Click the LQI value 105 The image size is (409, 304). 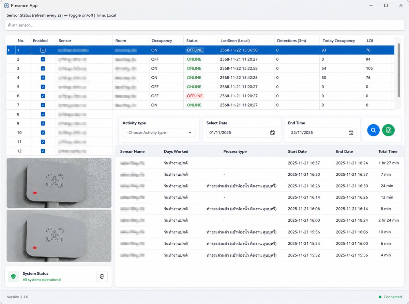pos(369,68)
